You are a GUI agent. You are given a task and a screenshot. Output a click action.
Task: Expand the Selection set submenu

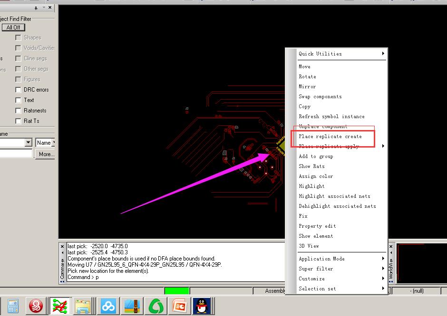[x=341, y=288]
